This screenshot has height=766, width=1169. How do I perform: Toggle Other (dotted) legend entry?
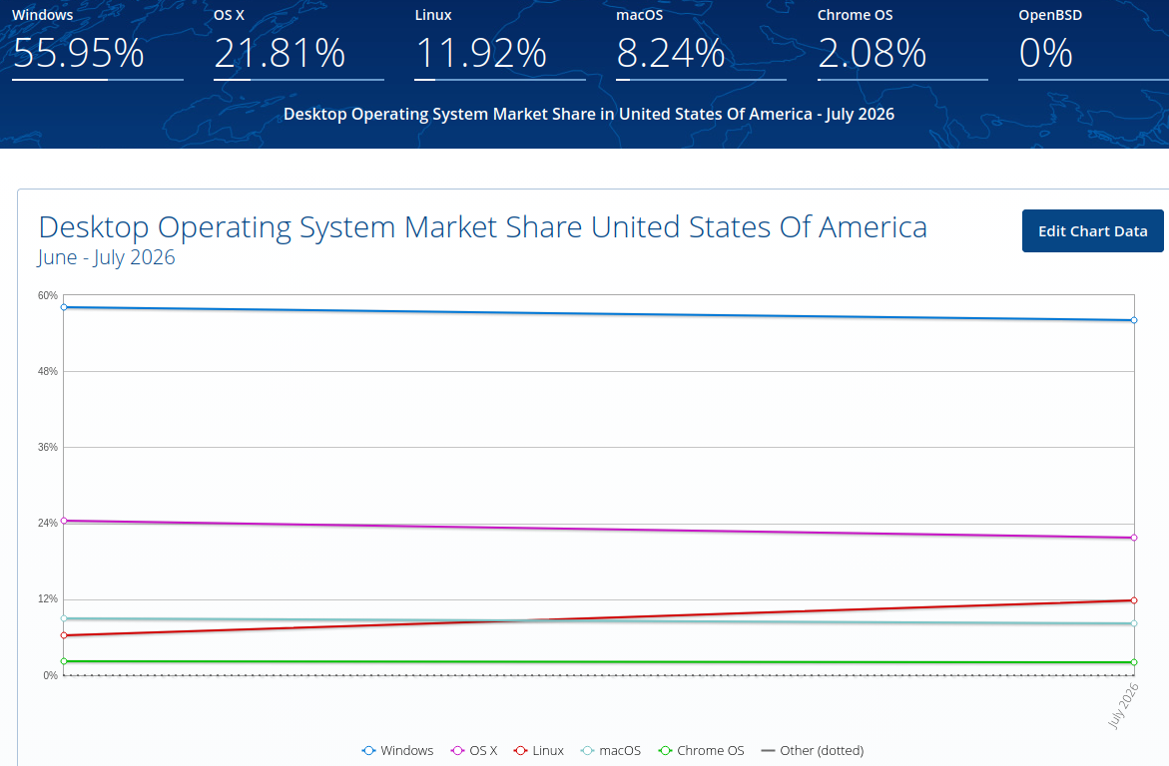point(812,750)
